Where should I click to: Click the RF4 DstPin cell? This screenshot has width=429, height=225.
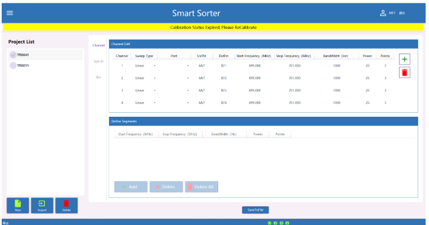point(223,103)
